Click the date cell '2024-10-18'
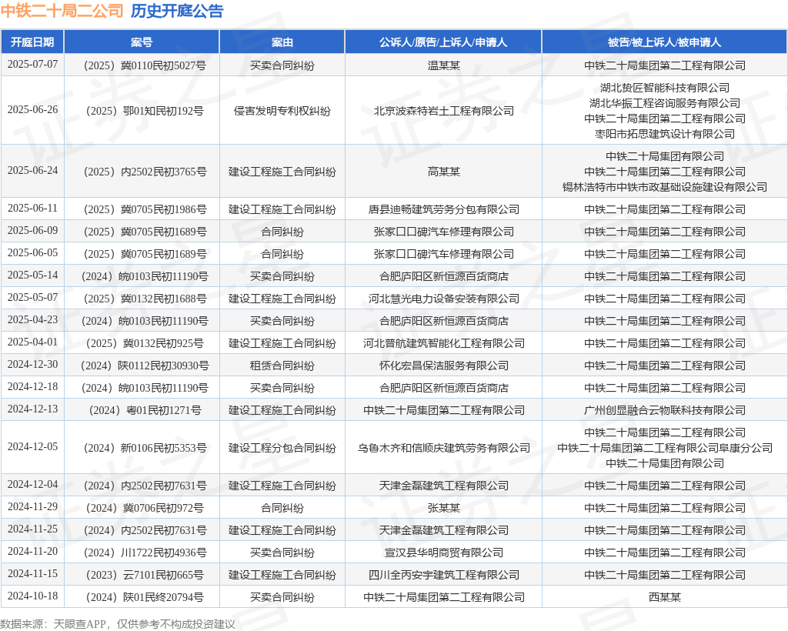The height and width of the screenshot is (631, 788). point(32,596)
